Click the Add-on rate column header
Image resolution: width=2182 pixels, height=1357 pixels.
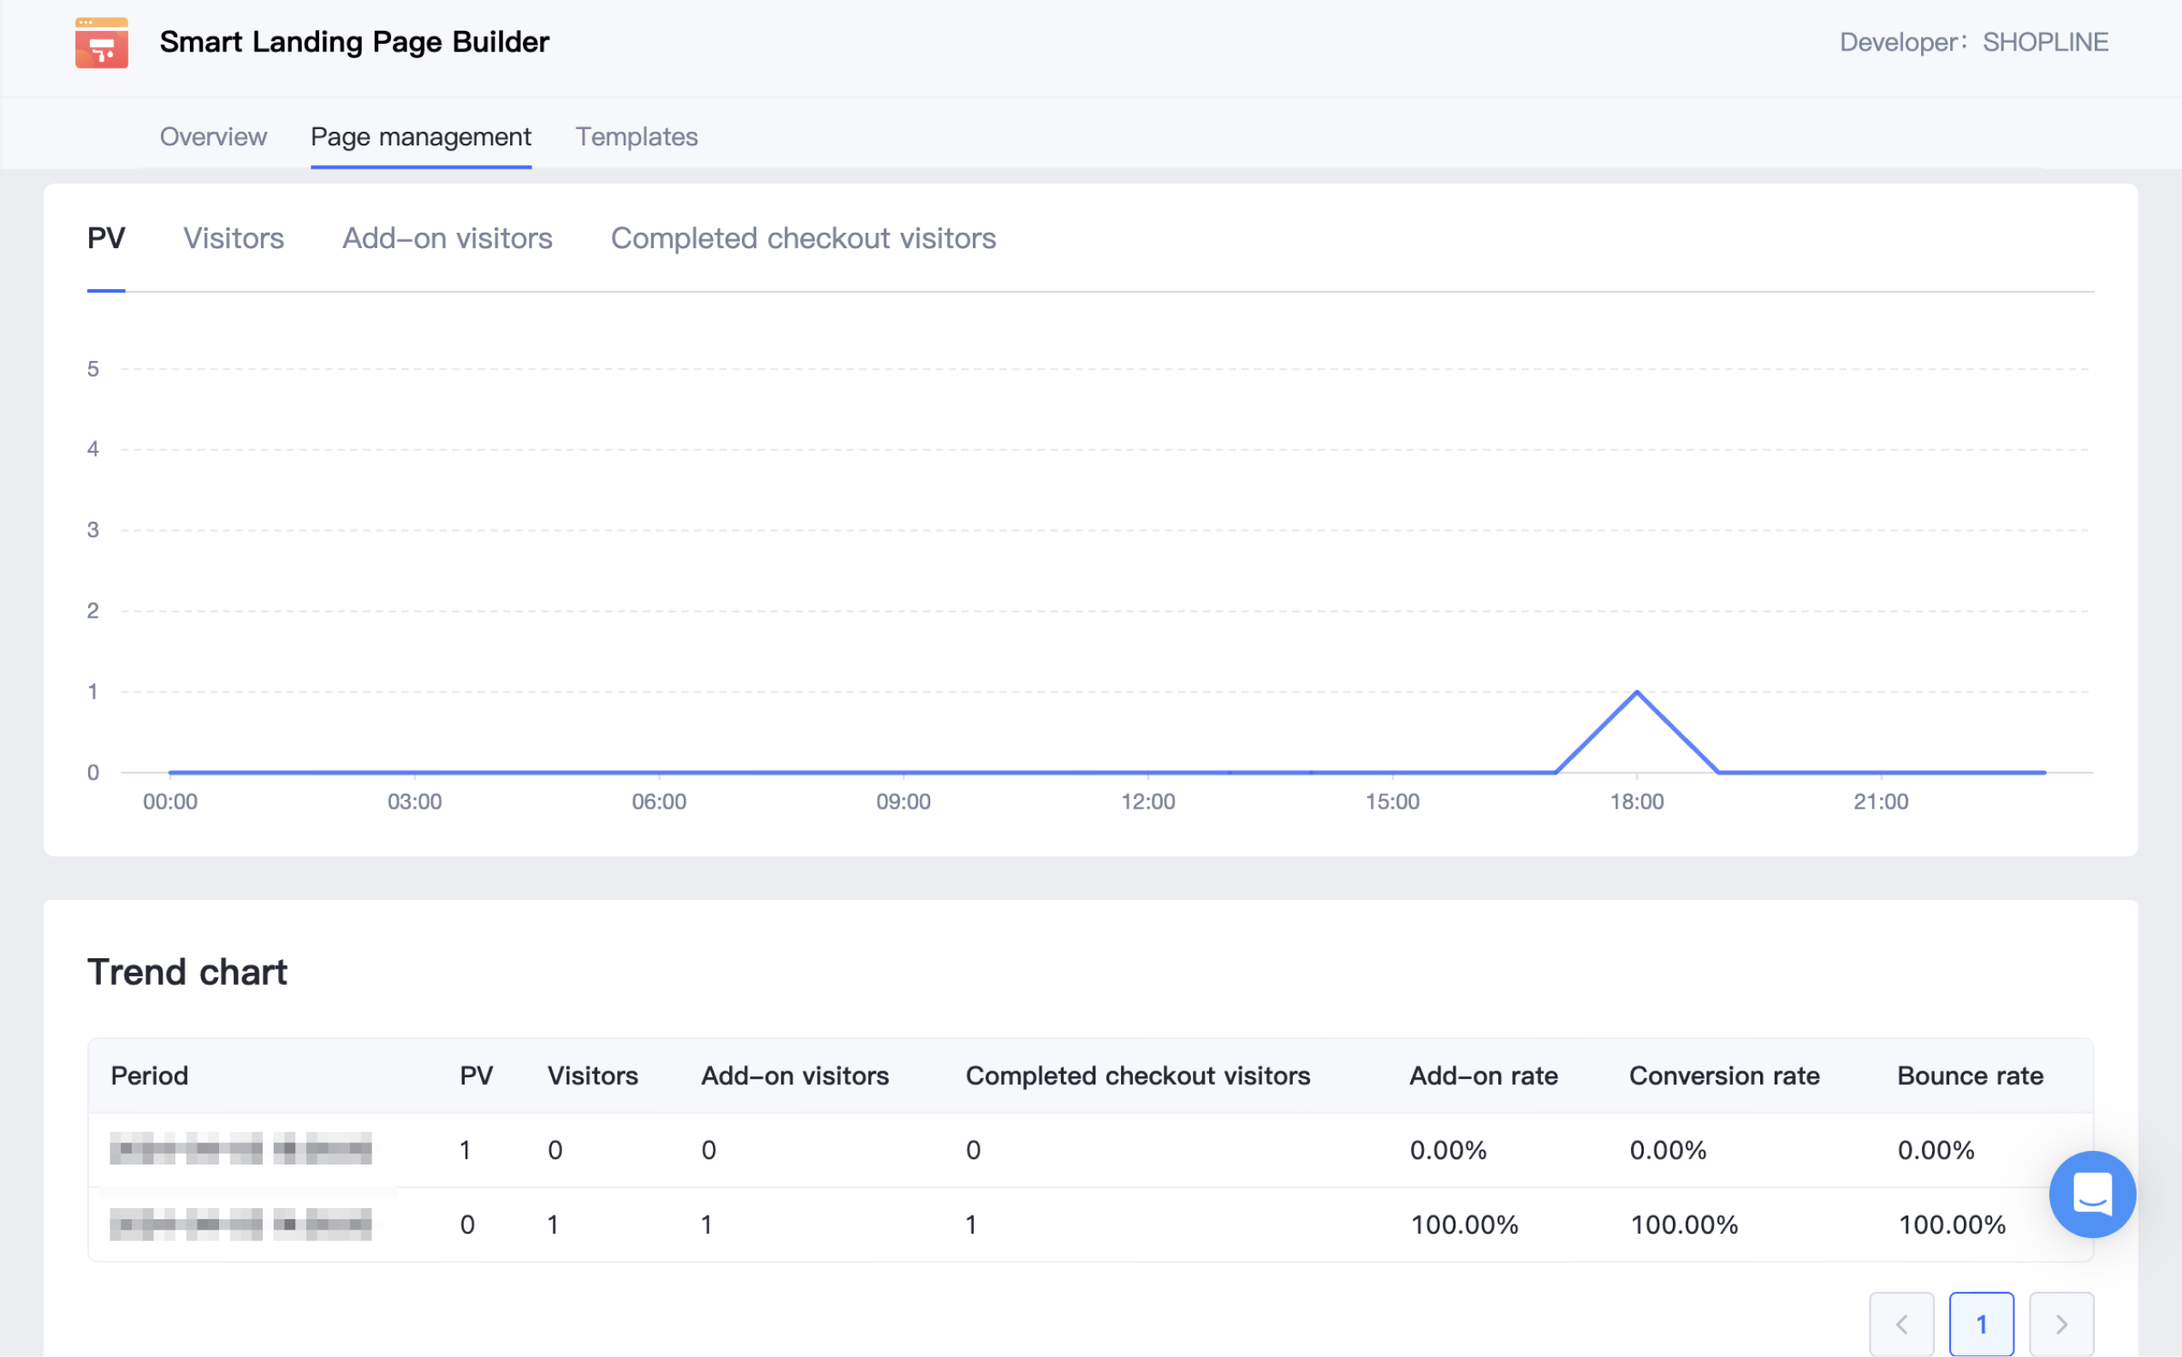point(1483,1076)
